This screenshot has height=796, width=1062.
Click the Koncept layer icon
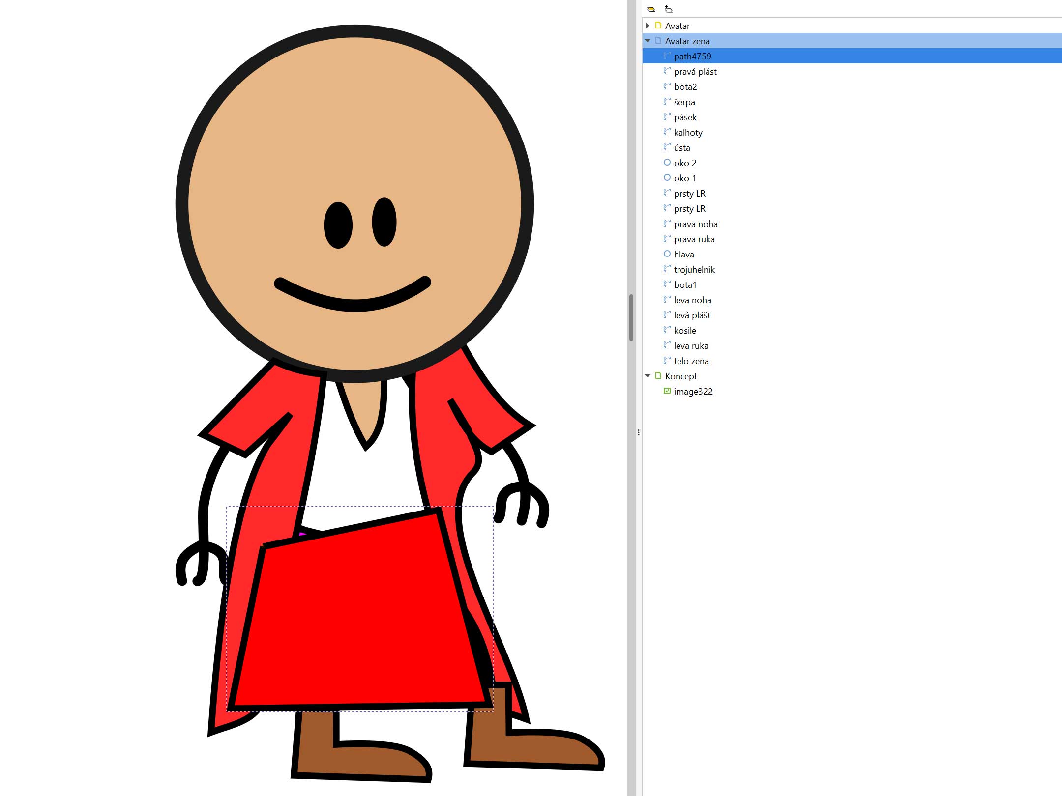[x=658, y=376]
